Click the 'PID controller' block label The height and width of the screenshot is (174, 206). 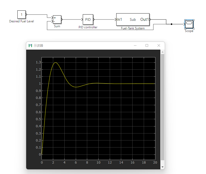(x=88, y=27)
